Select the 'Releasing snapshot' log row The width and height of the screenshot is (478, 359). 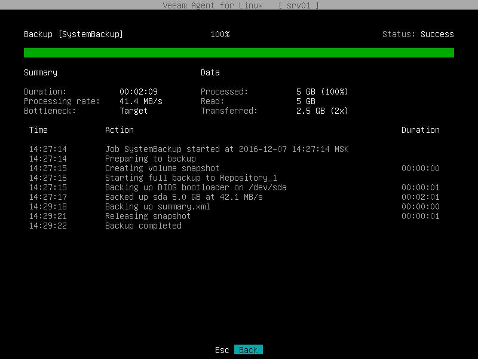(234, 216)
